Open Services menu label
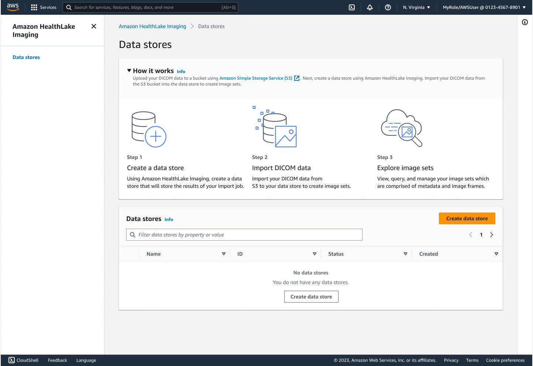The height and width of the screenshot is (366, 533). tap(48, 7)
